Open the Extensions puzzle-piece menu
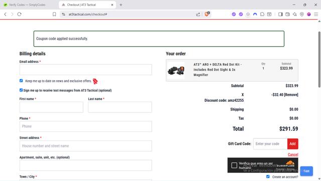This screenshot has width=321, height=181. 262,15
